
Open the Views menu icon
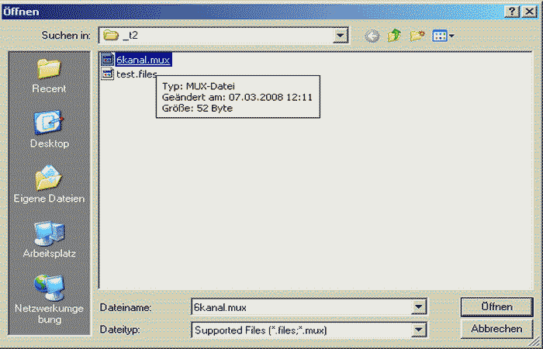442,36
